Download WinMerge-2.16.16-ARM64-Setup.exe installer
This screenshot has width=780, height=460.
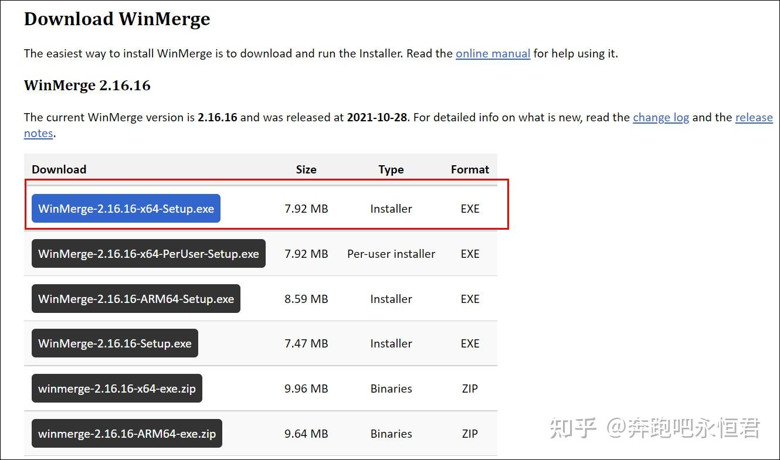tap(136, 299)
